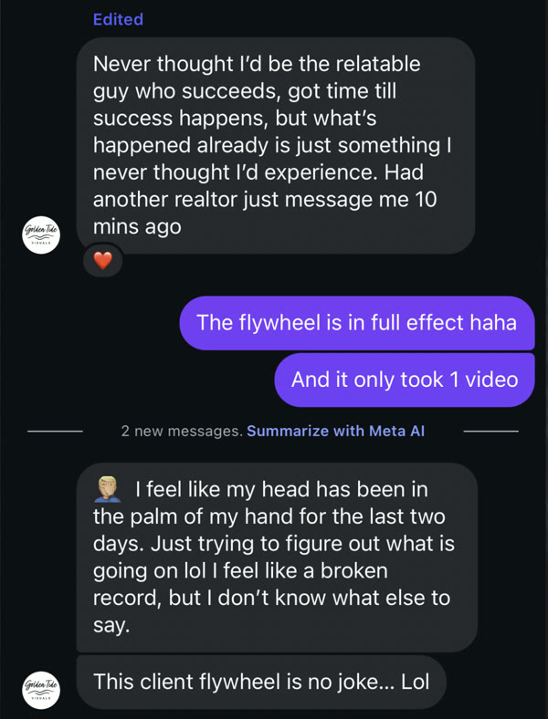Screen dimensions: 548x719
Task: Select "And it only took 1 video" bubble
Action: coord(404,379)
